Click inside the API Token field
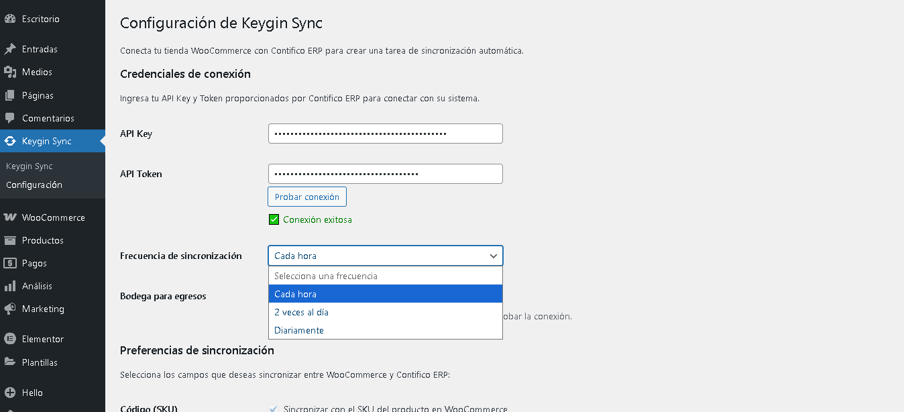This screenshot has width=904, height=412. click(385, 173)
